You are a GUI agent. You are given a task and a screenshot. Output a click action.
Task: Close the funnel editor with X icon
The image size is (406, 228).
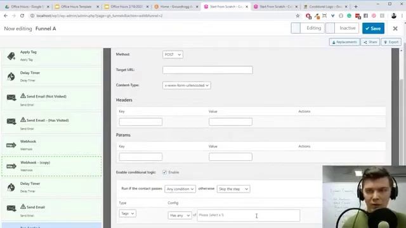pos(395,28)
